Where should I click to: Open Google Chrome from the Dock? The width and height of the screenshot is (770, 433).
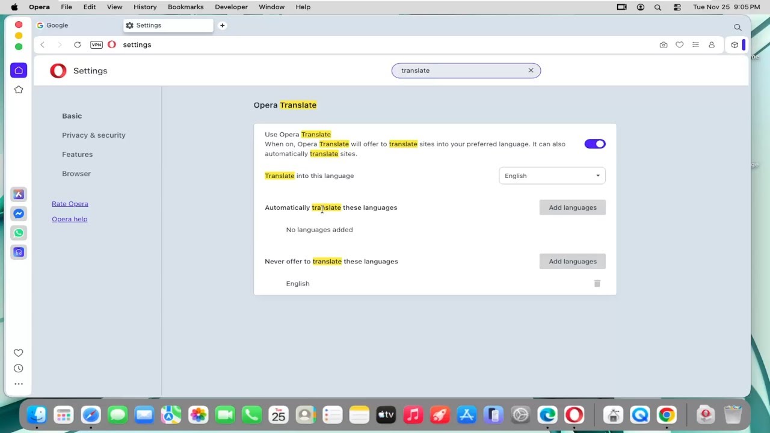(667, 415)
